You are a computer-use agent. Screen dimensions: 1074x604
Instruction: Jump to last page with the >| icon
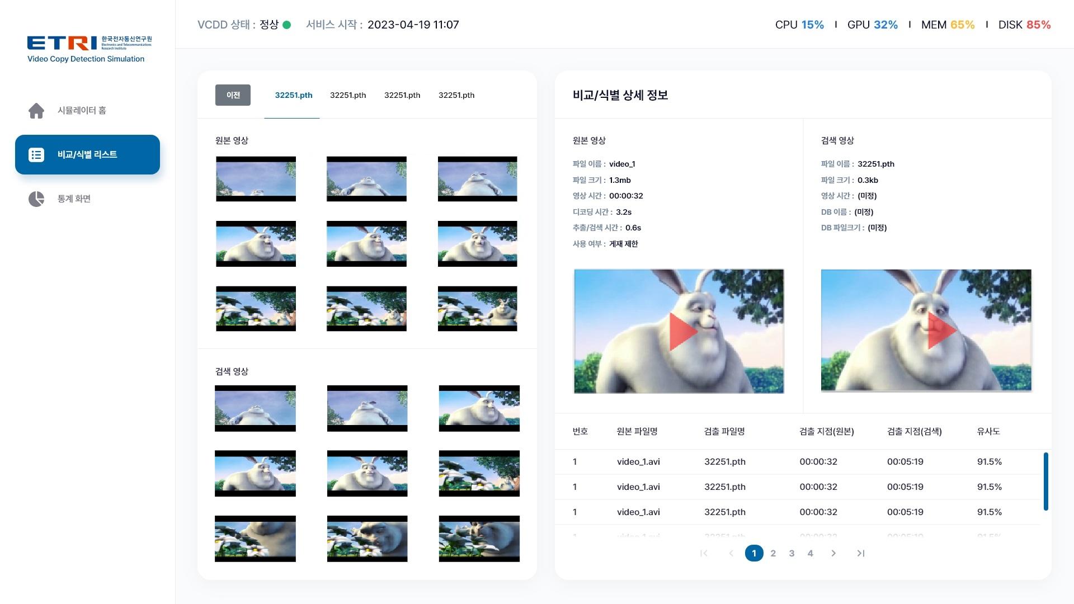pyautogui.click(x=860, y=553)
